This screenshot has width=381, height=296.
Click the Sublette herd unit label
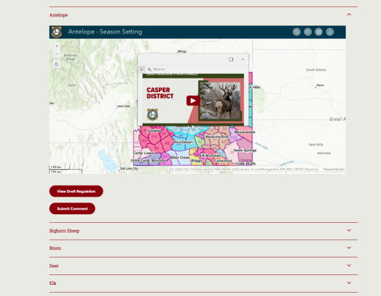pos(154,131)
